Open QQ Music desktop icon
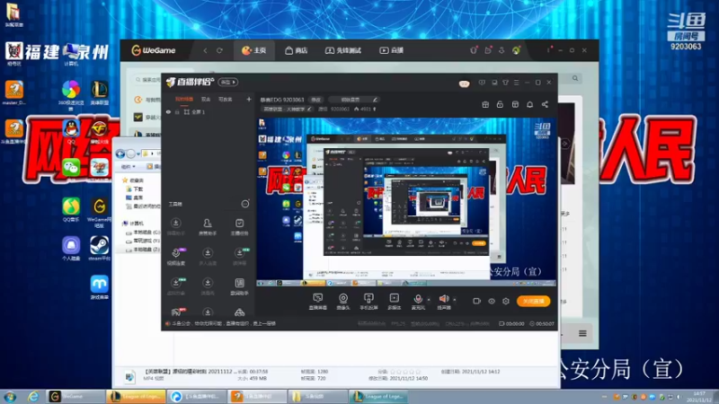 (71, 209)
